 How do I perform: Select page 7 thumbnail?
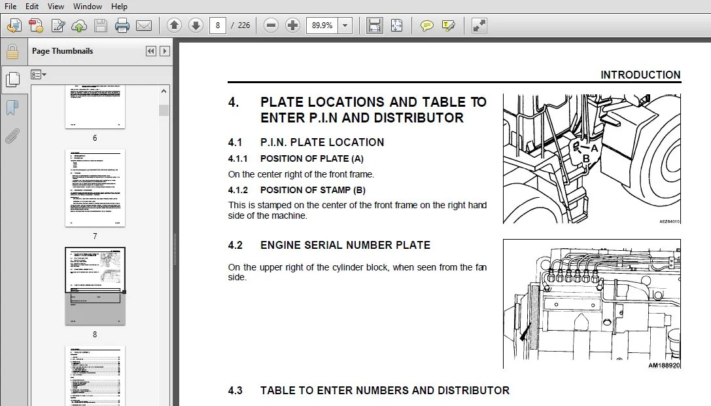(95, 187)
